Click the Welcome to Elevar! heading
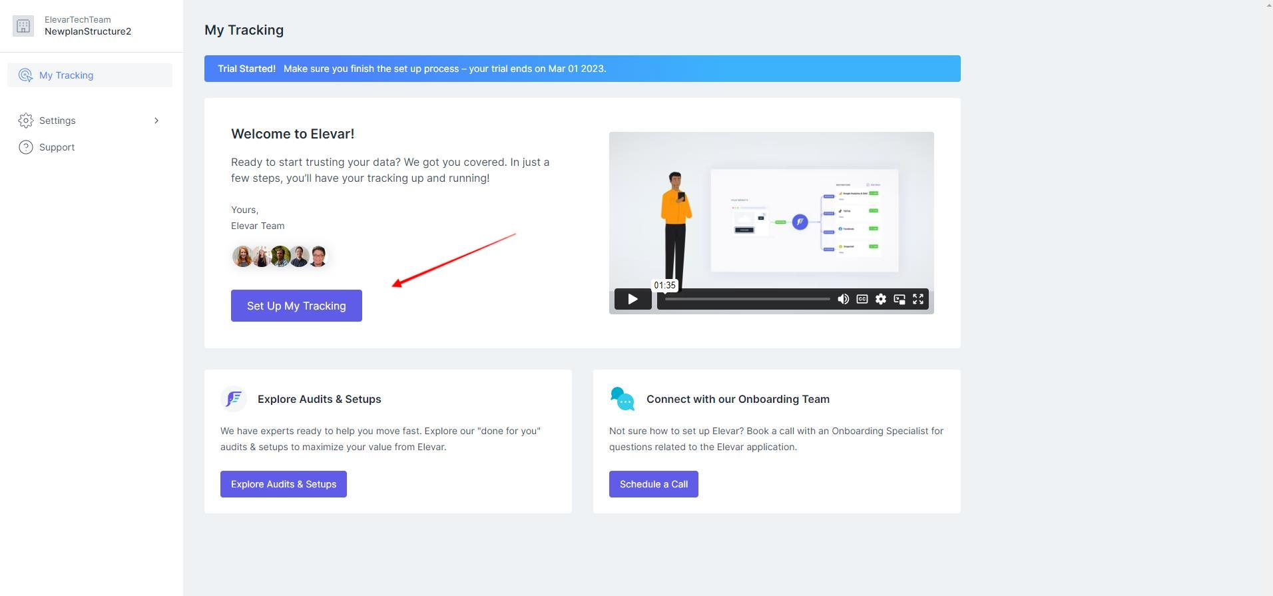The image size is (1273, 596). (x=292, y=134)
